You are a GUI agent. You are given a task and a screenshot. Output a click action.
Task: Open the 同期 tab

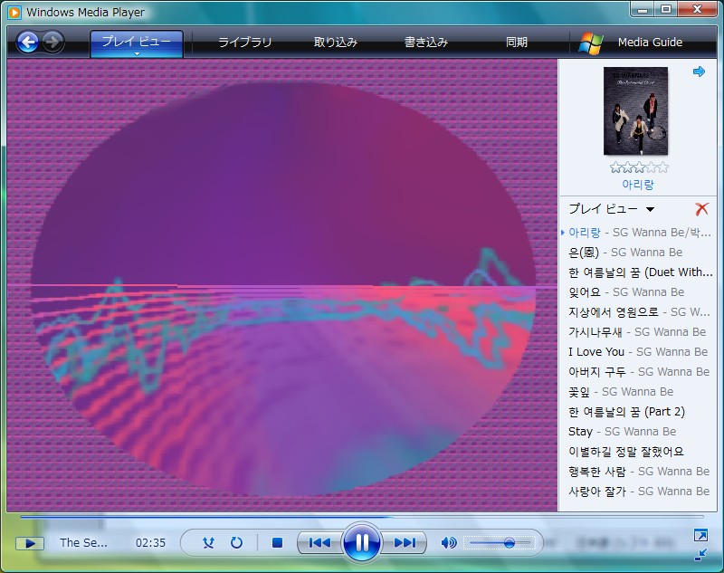[516, 42]
